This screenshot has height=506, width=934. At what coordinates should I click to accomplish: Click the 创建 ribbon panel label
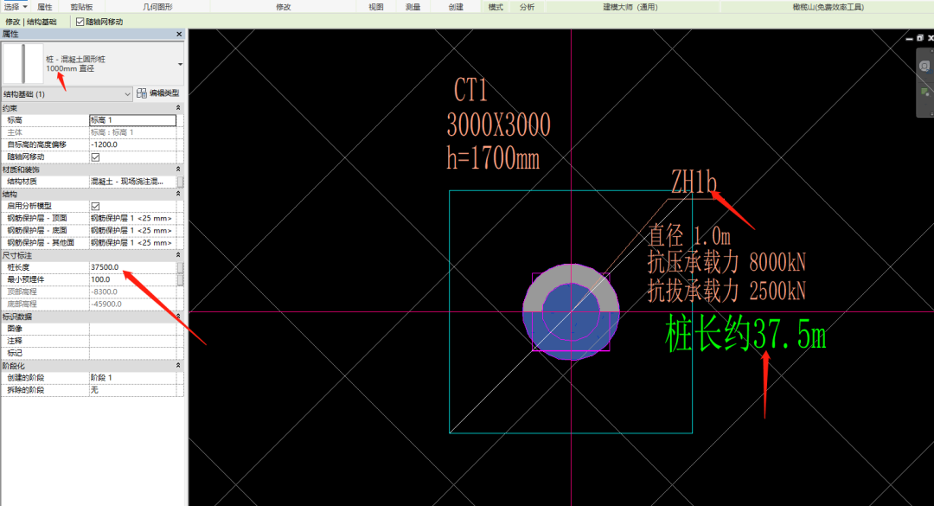point(456,7)
